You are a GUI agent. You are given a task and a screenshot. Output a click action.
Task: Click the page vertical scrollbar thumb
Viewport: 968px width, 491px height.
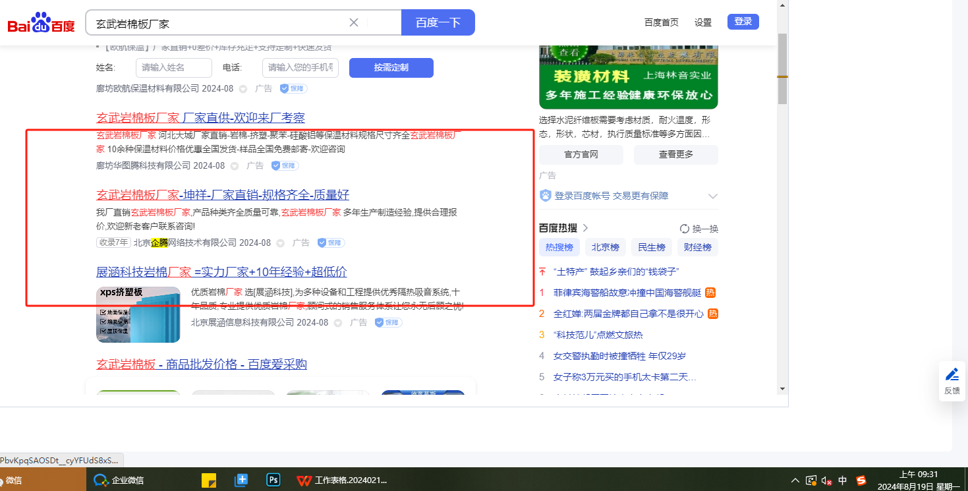pos(783,69)
